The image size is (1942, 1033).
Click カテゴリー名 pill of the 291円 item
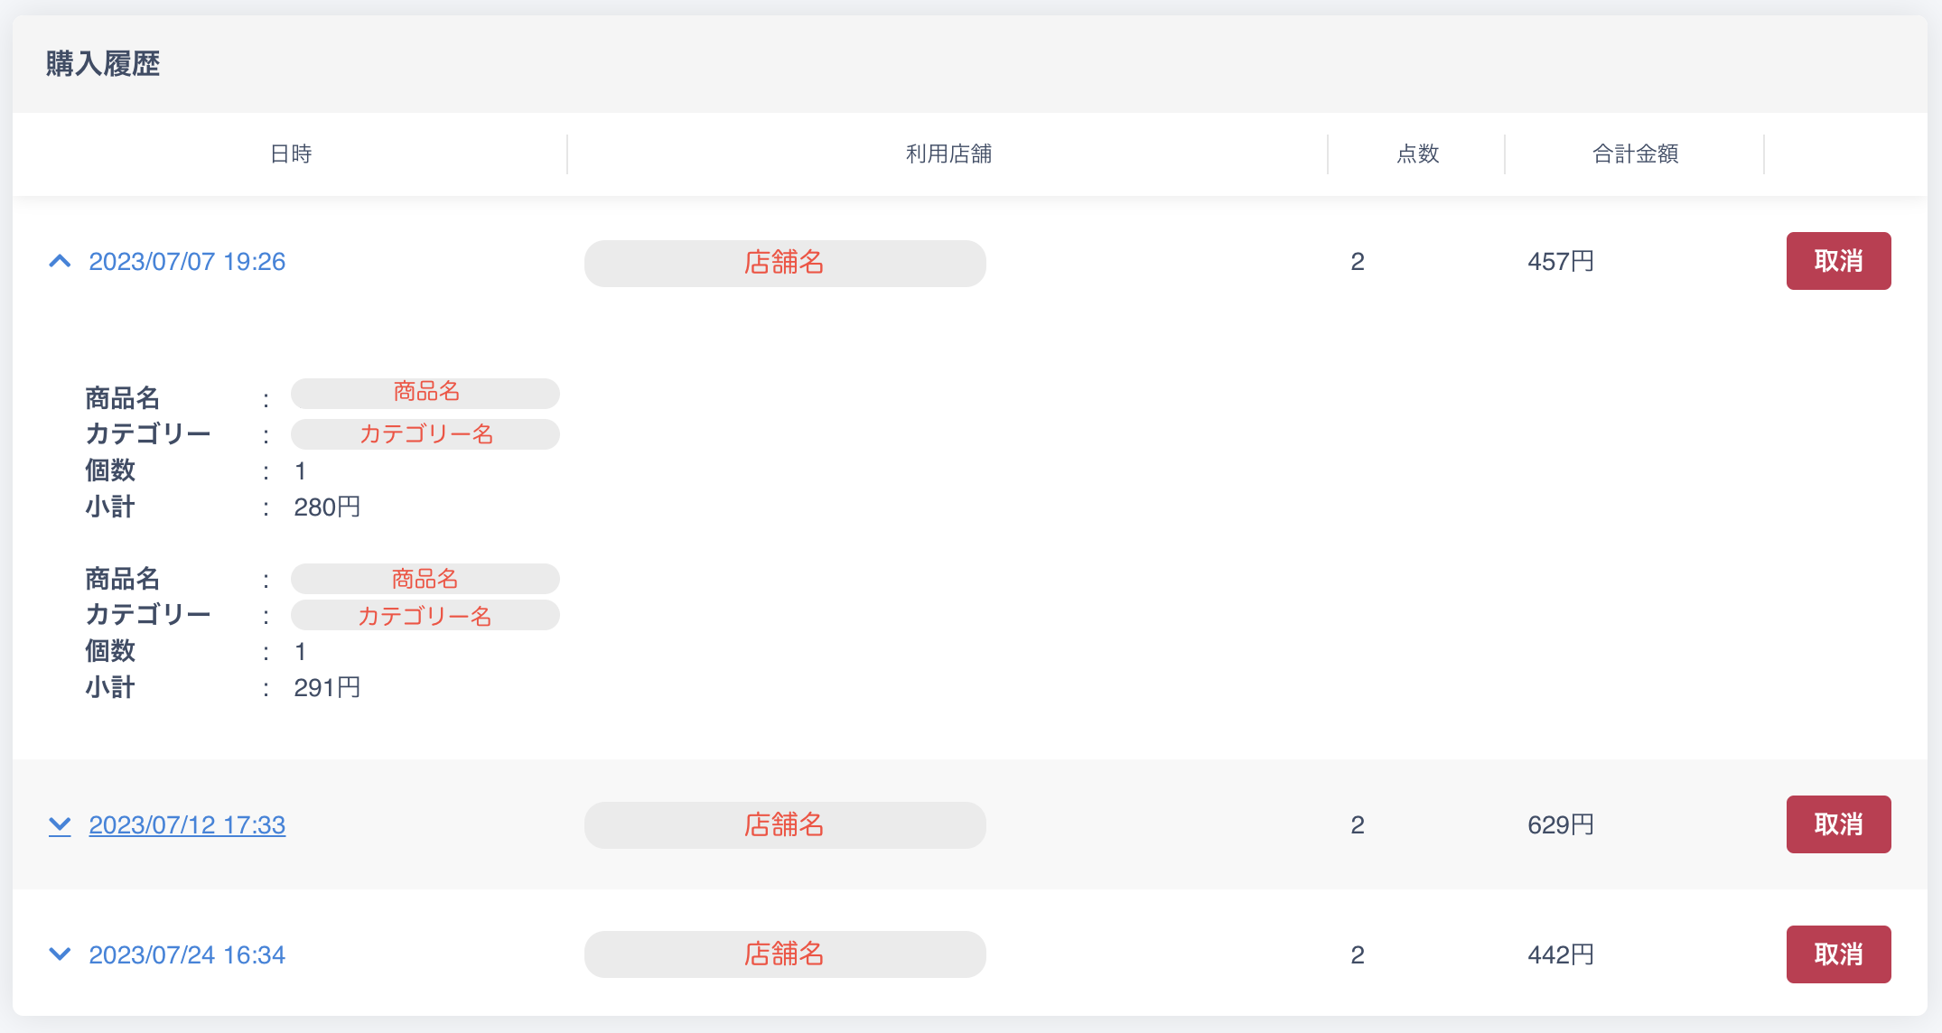pos(425,616)
